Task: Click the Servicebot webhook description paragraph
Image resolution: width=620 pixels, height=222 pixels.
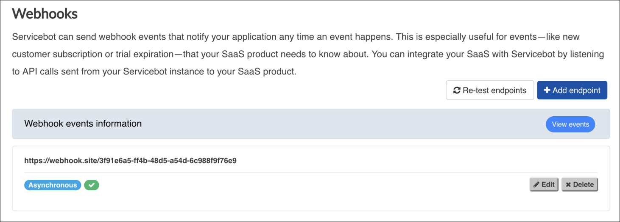Action: (297, 54)
